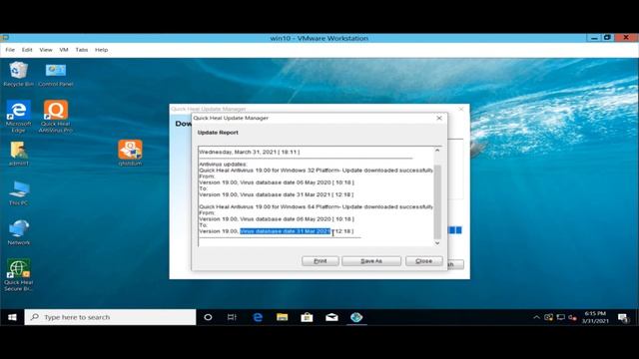This screenshot has width=639, height=359.
Task: Click the highlighted 'Virus database date' text
Action: coord(286,231)
